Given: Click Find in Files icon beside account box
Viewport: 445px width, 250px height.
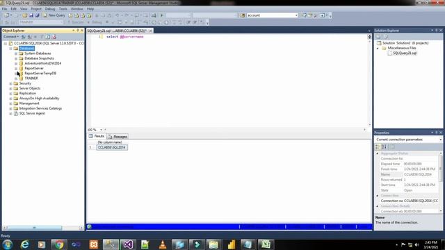Looking at the screenshot, I should point(243,15).
